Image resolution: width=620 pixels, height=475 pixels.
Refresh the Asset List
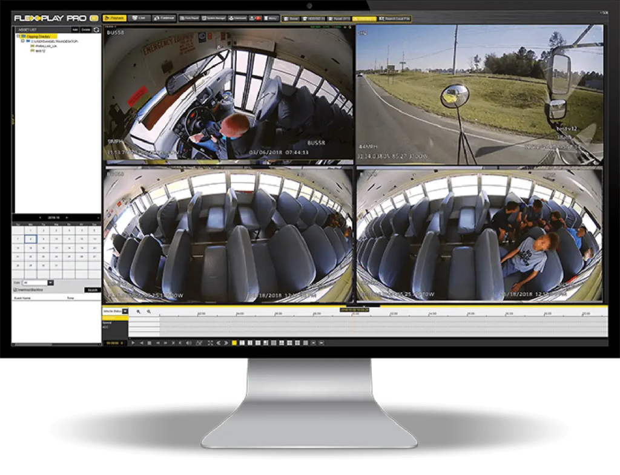(x=96, y=30)
